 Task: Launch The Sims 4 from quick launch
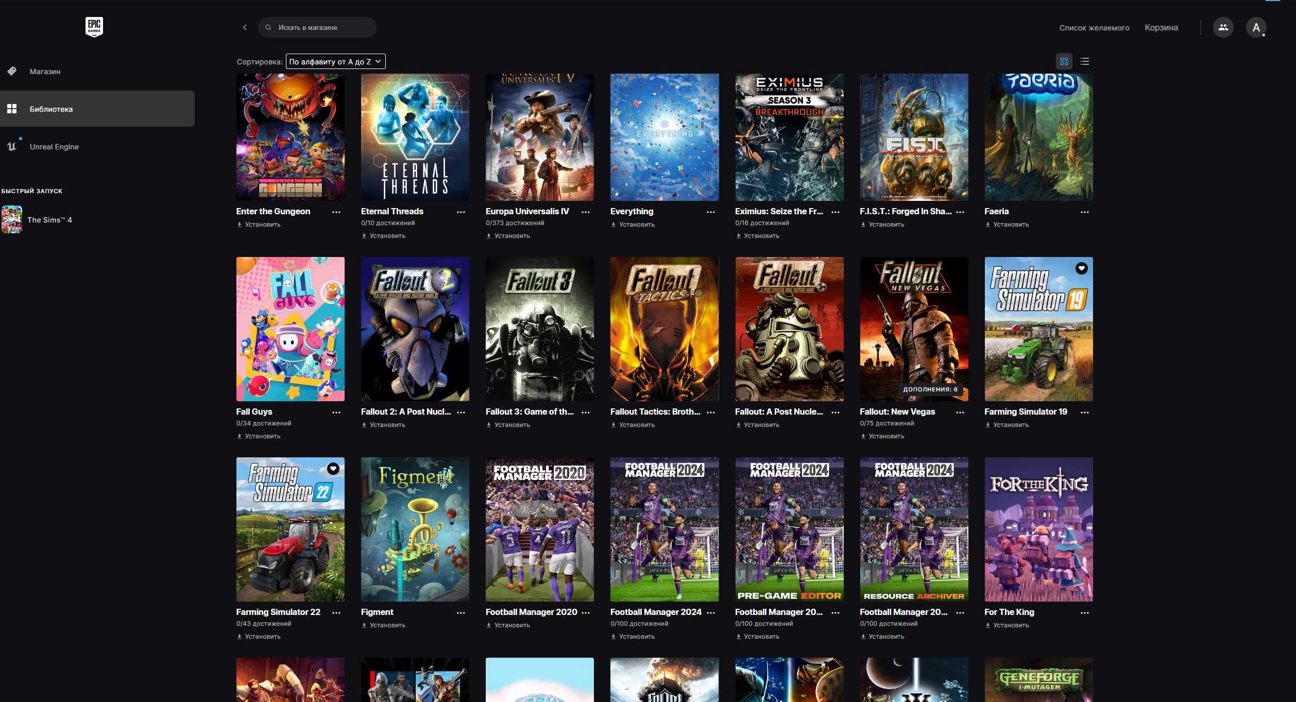37,220
